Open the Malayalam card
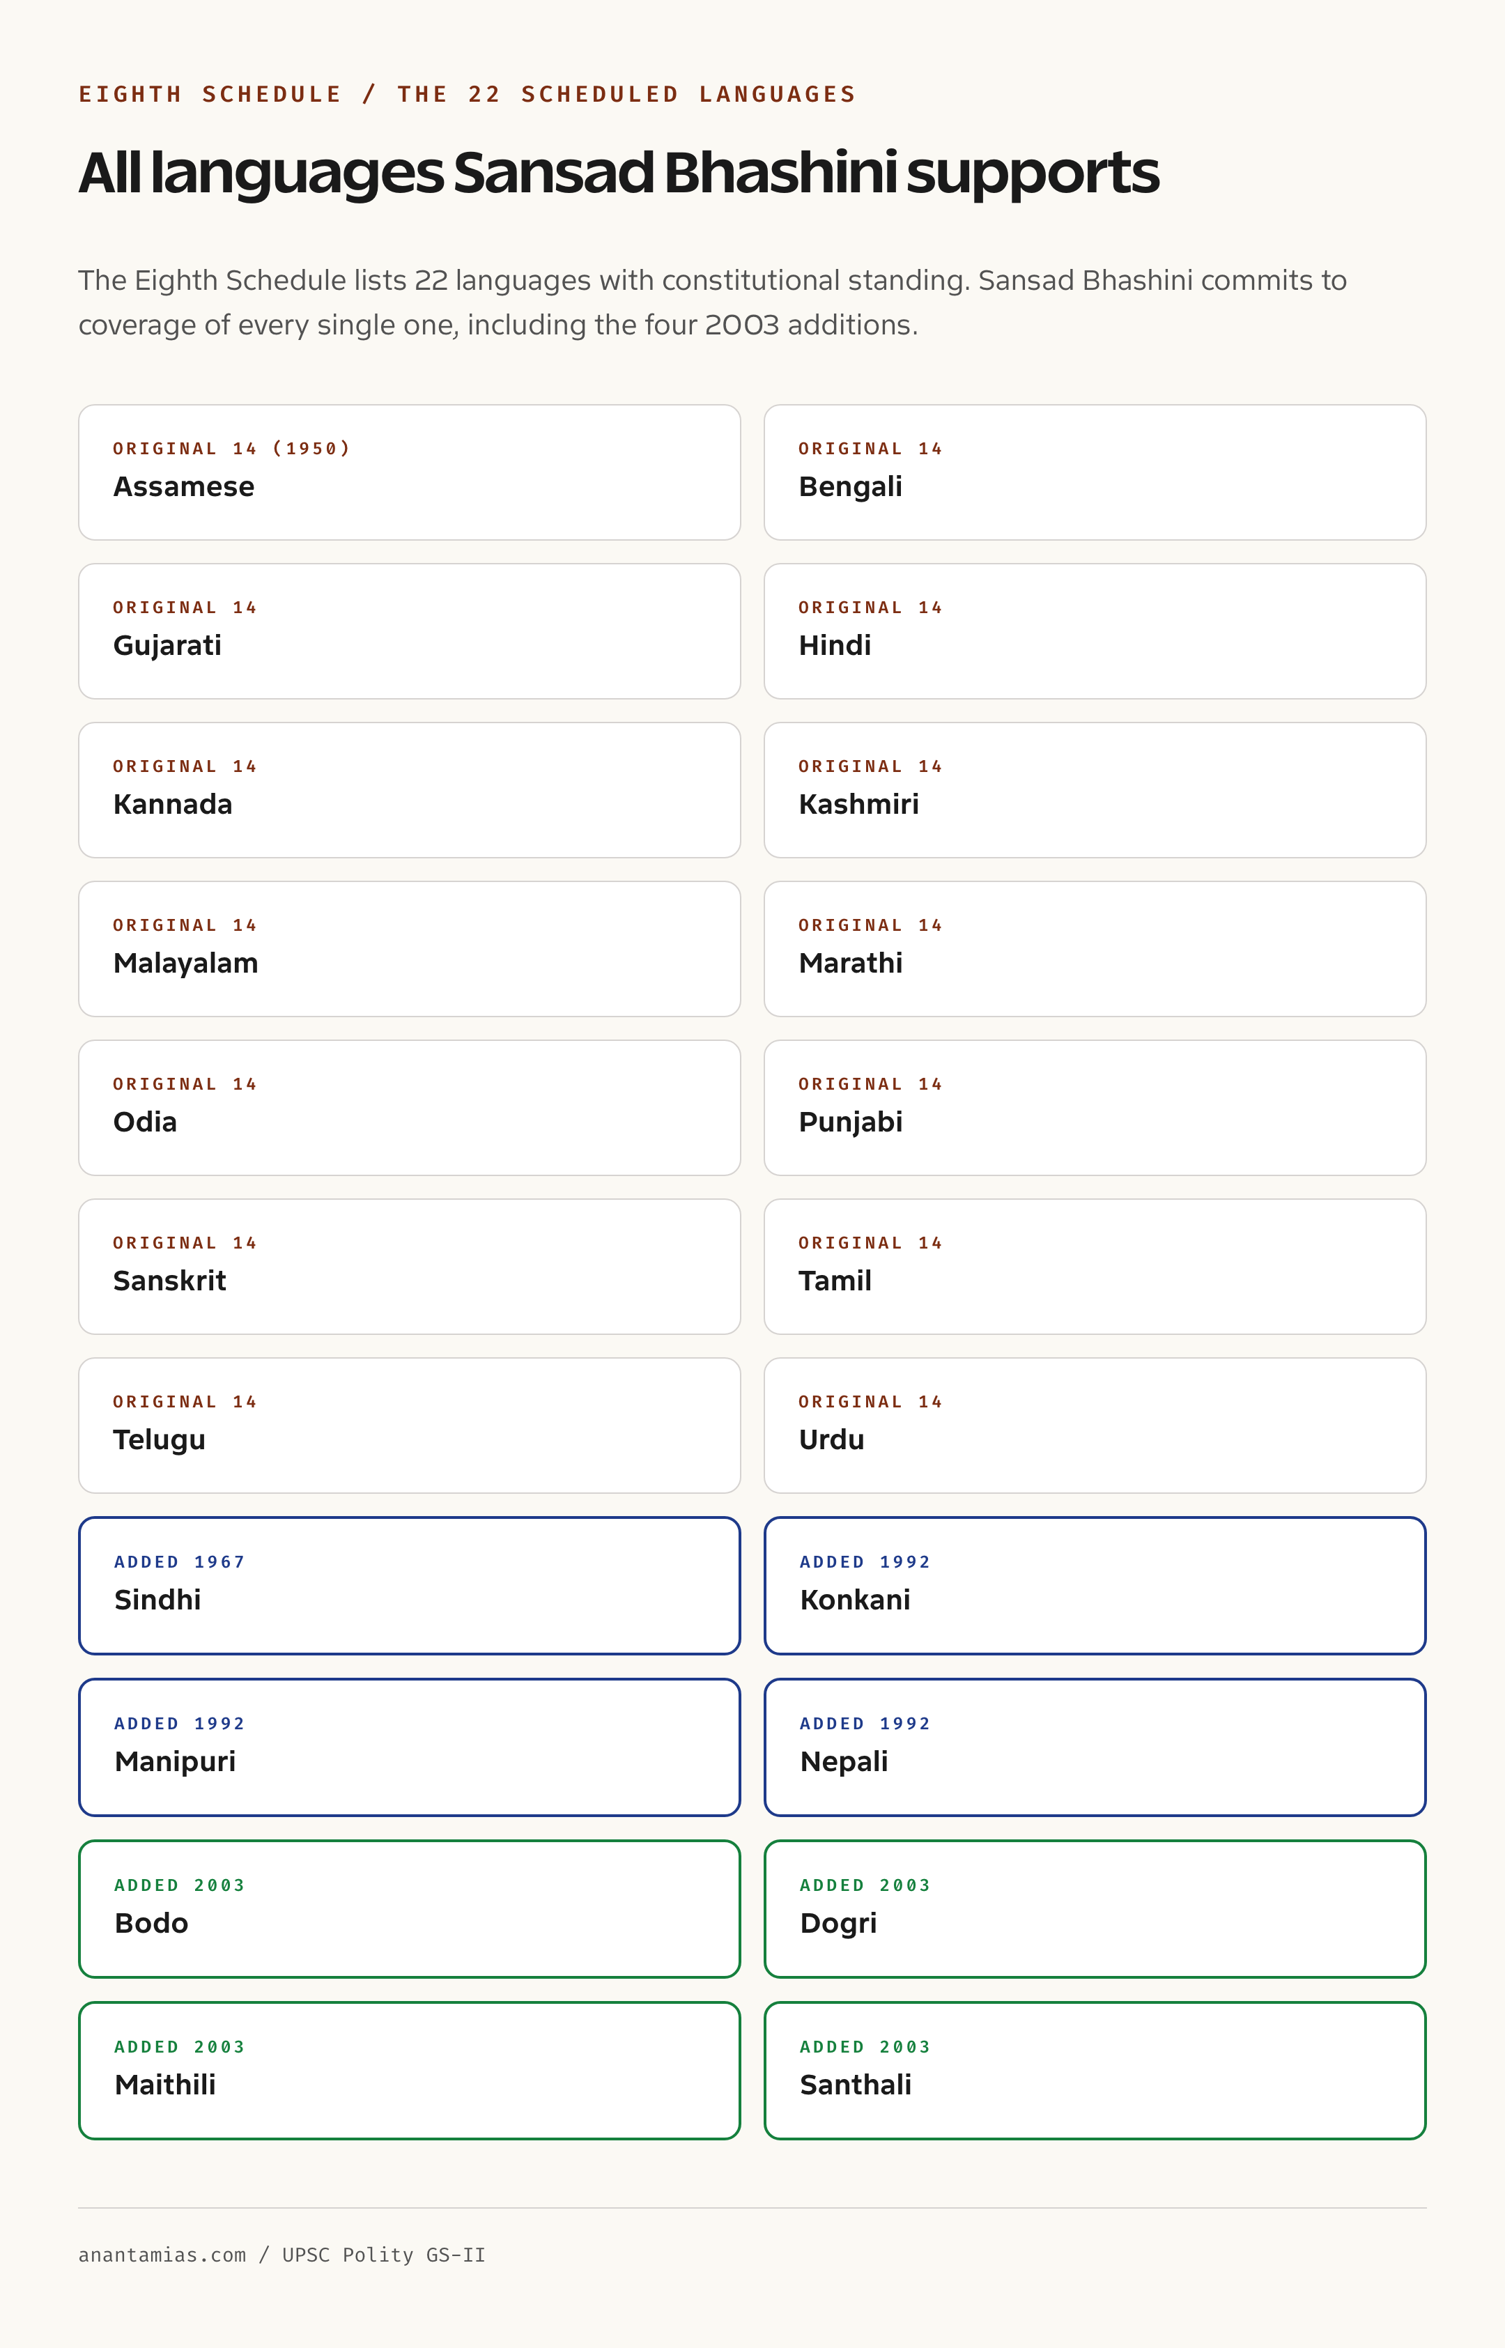This screenshot has width=1505, height=2348. tap(410, 949)
